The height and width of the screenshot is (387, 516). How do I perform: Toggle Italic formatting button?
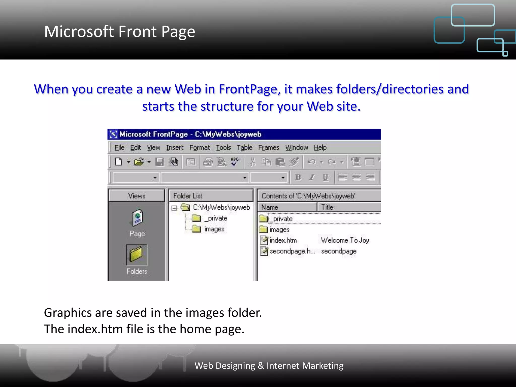coord(312,178)
